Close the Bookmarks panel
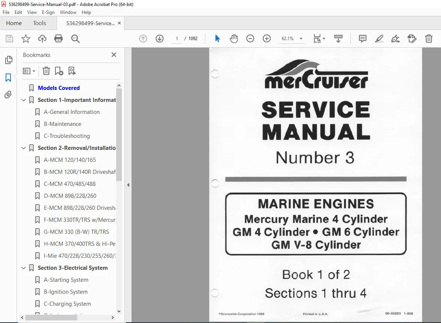Image resolution: width=441 pixels, height=323 pixels. (114, 55)
